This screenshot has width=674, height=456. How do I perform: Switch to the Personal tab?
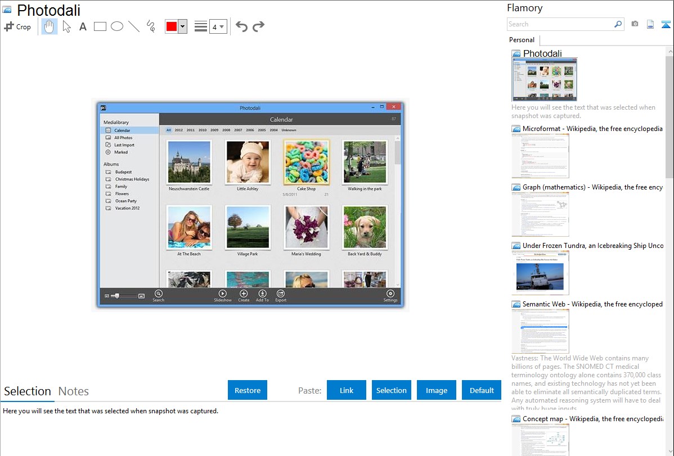click(522, 40)
